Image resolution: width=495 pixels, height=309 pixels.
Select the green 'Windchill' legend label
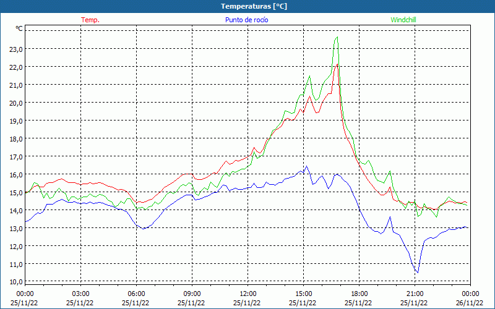[403, 20]
